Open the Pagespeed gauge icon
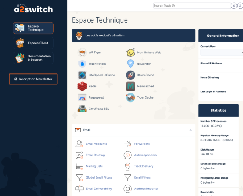This screenshot has width=243, height=196. tap(82, 97)
